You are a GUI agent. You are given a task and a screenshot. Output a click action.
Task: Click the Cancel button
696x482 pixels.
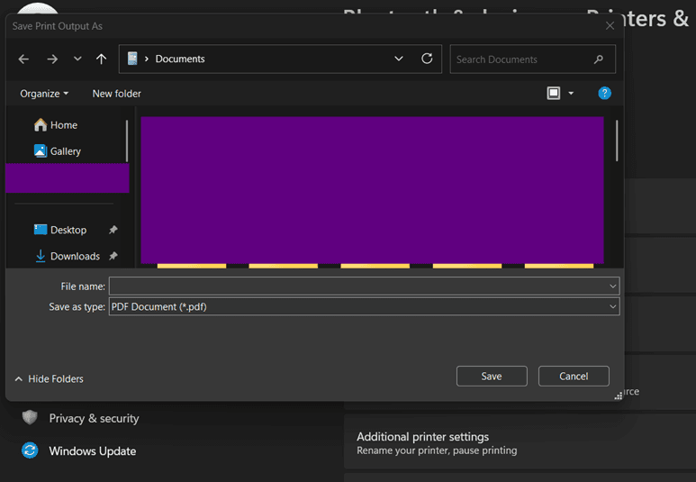pyautogui.click(x=574, y=377)
